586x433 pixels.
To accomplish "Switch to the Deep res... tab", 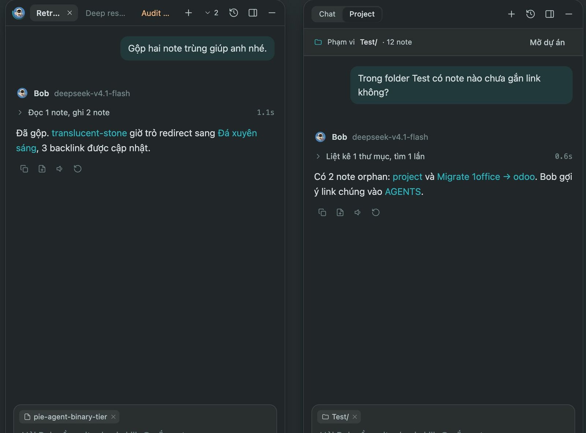I will [105, 13].
